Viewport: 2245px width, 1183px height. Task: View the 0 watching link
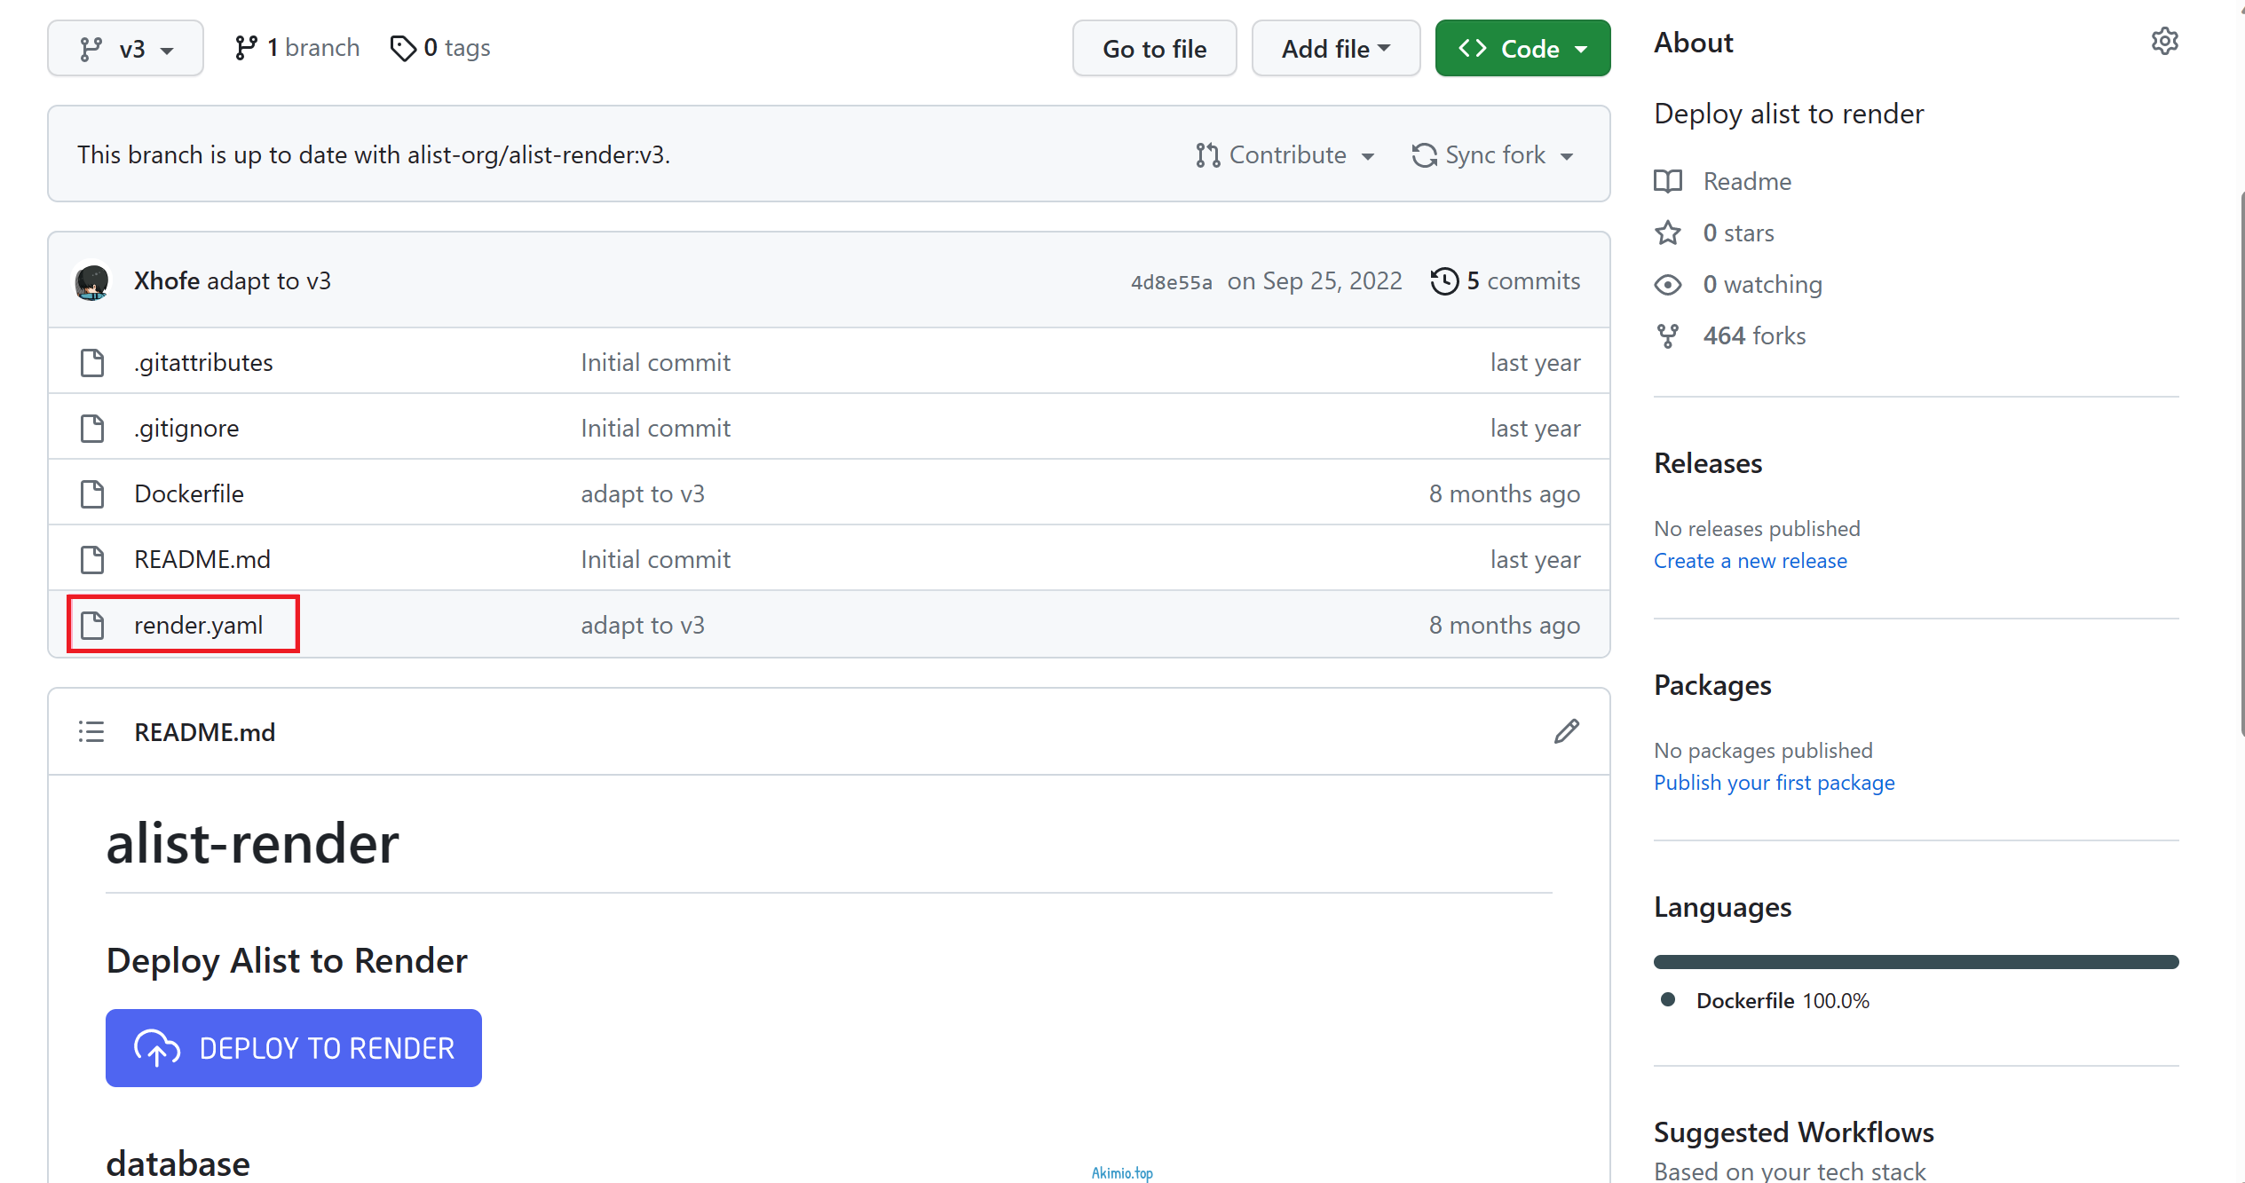tap(1762, 285)
